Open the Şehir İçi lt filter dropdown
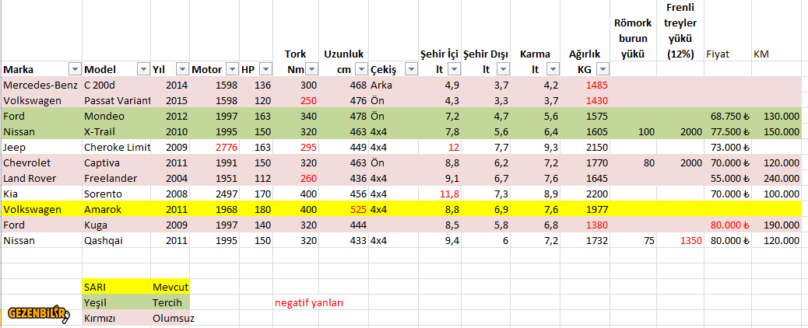Viewport: 808px width, 328px height. tap(453, 69)
